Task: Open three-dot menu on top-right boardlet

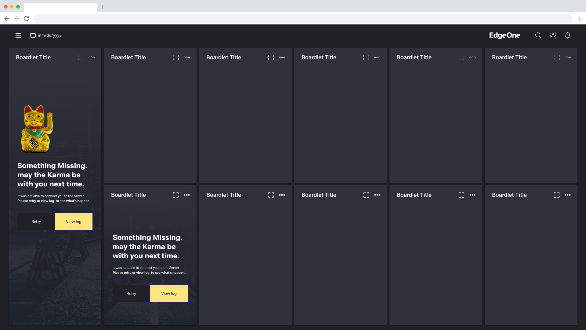Action: (567, 57)
